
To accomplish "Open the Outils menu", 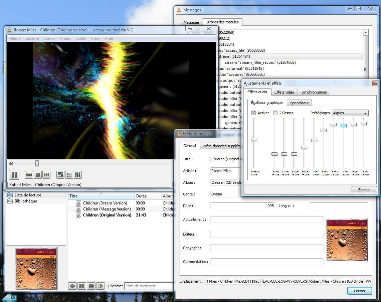I will 80,38.
